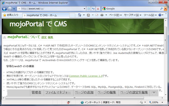Collapse the mojoPortalについて section arrow

pyautogui.click(x=4, y=37)
